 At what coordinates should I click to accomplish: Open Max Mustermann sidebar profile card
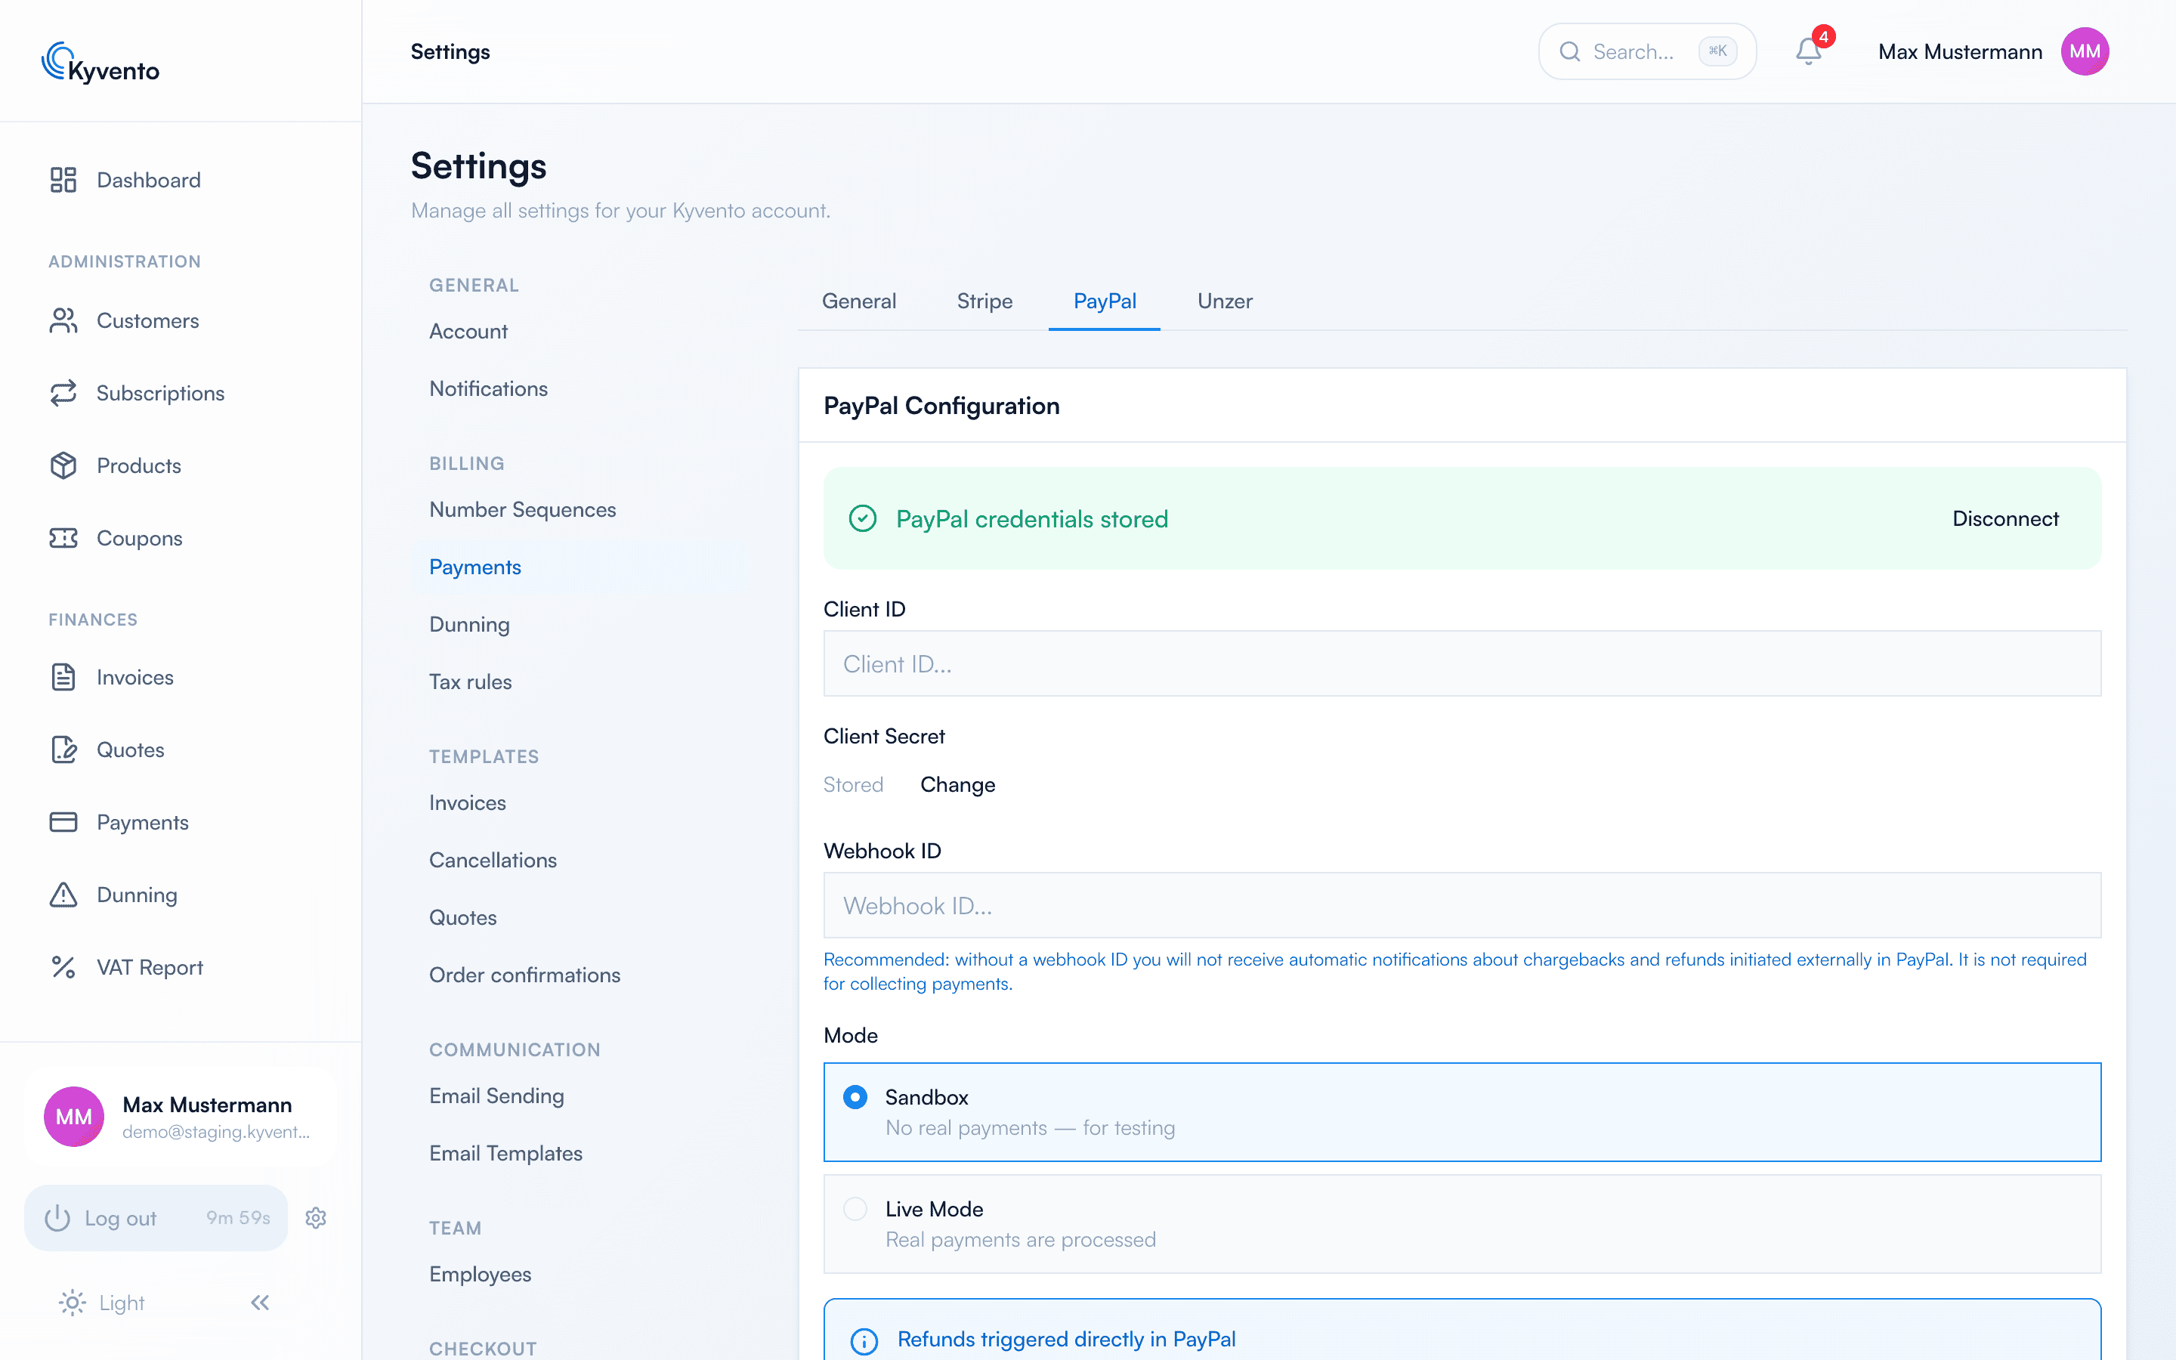pyautogui.click(x=181, y=1117)
